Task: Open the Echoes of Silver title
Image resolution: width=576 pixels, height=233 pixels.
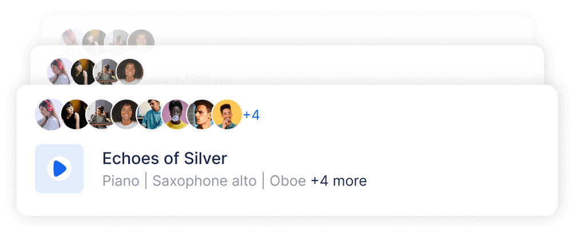Action: click(x=165, y=159)
